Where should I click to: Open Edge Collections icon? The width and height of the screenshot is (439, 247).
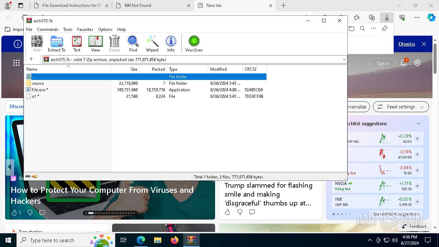(372, 17)
